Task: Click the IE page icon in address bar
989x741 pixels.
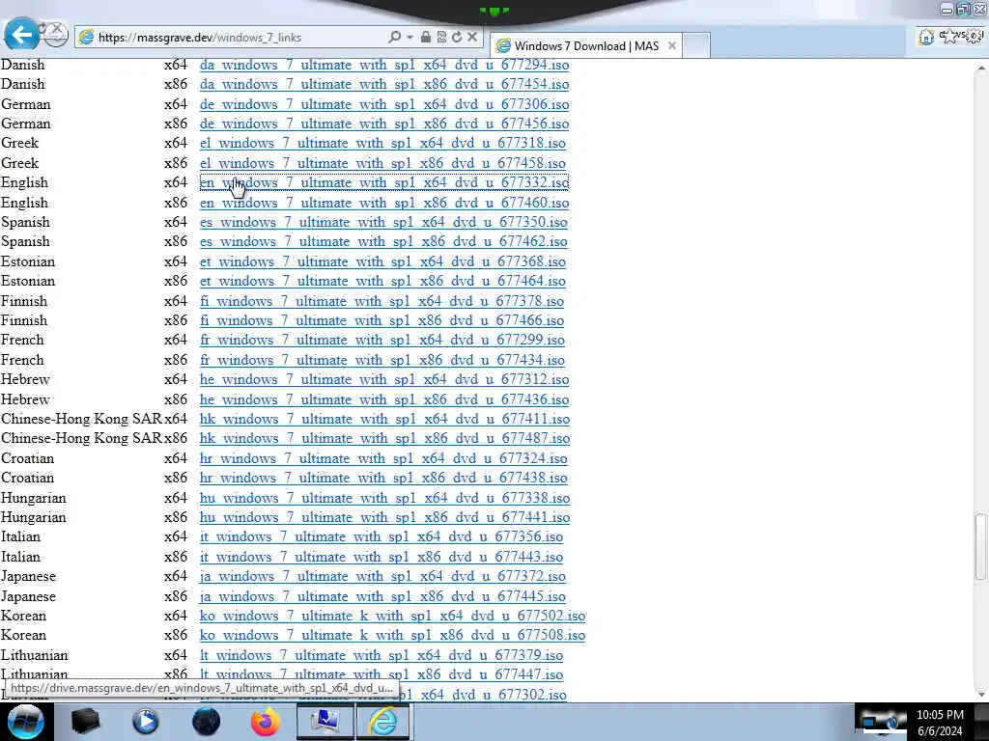Action: (x=86, y=38)
